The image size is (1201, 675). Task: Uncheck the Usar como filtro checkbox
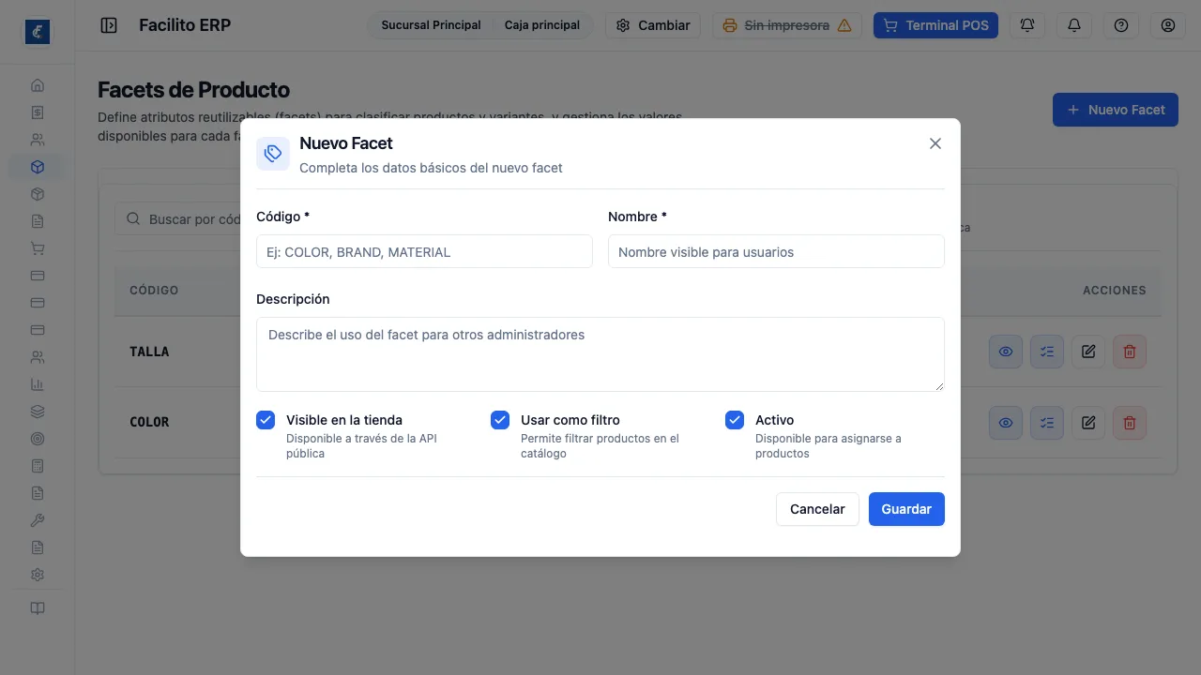click(x=500, y=420)
